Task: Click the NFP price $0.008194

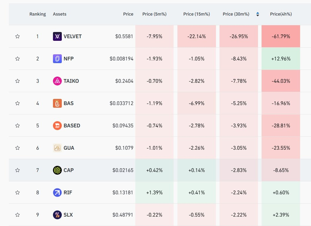Action: pos(122,59)
